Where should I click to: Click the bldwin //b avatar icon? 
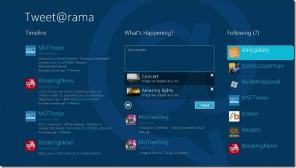pyautogui.click(x=234, y=116)
